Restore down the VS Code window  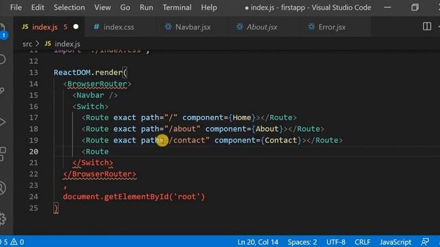[415, 8]
